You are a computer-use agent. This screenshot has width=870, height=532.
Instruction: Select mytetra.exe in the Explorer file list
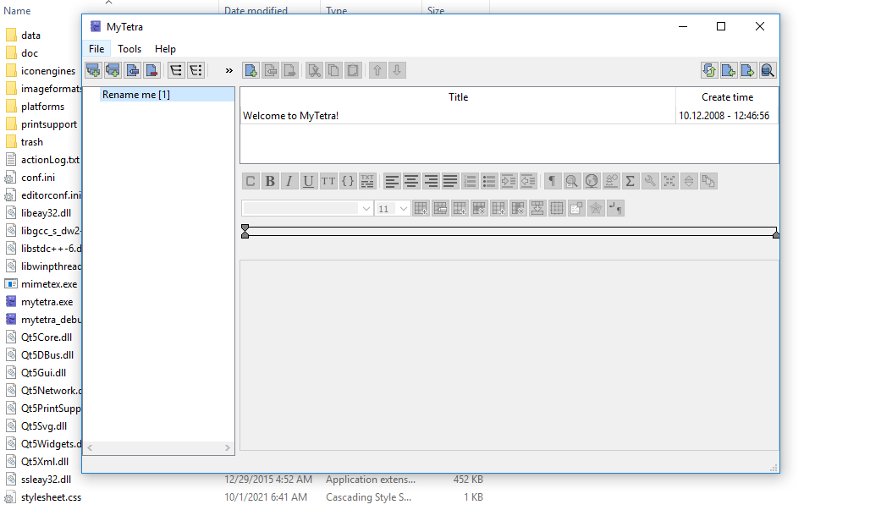[x=47, y=302]
